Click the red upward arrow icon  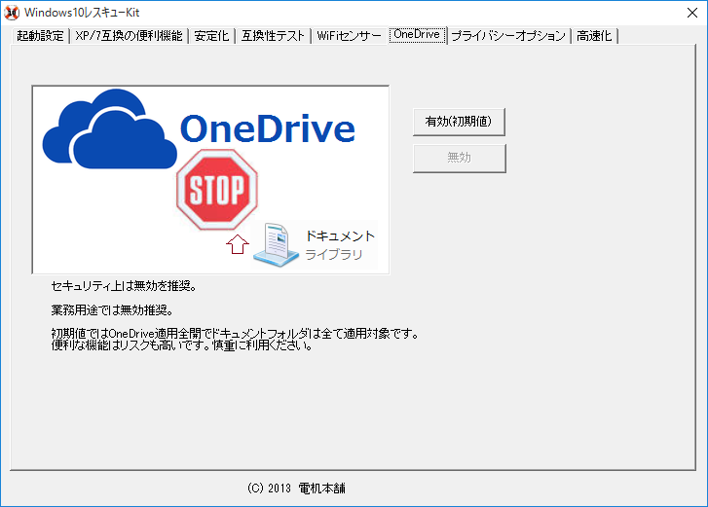tap(235, 243)
